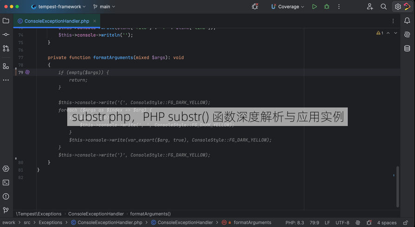Open the Services tool window
Image resolution: width=415 pixels, height=227 pixels.
(6, 169)
